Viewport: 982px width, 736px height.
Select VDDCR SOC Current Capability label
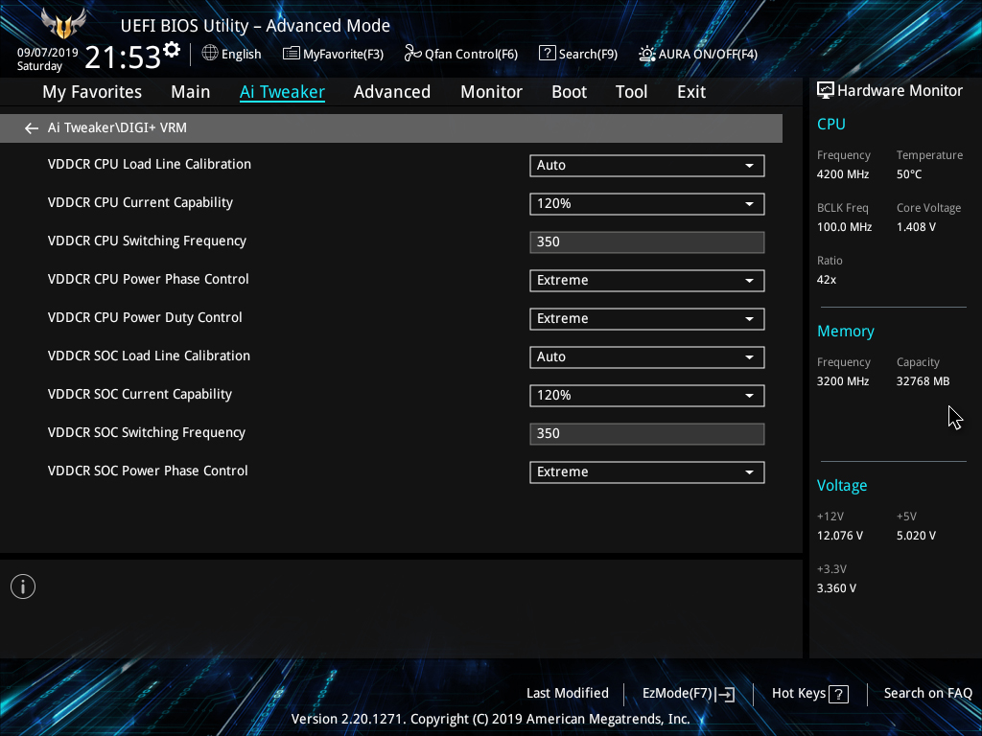click(x=140, y=394)
